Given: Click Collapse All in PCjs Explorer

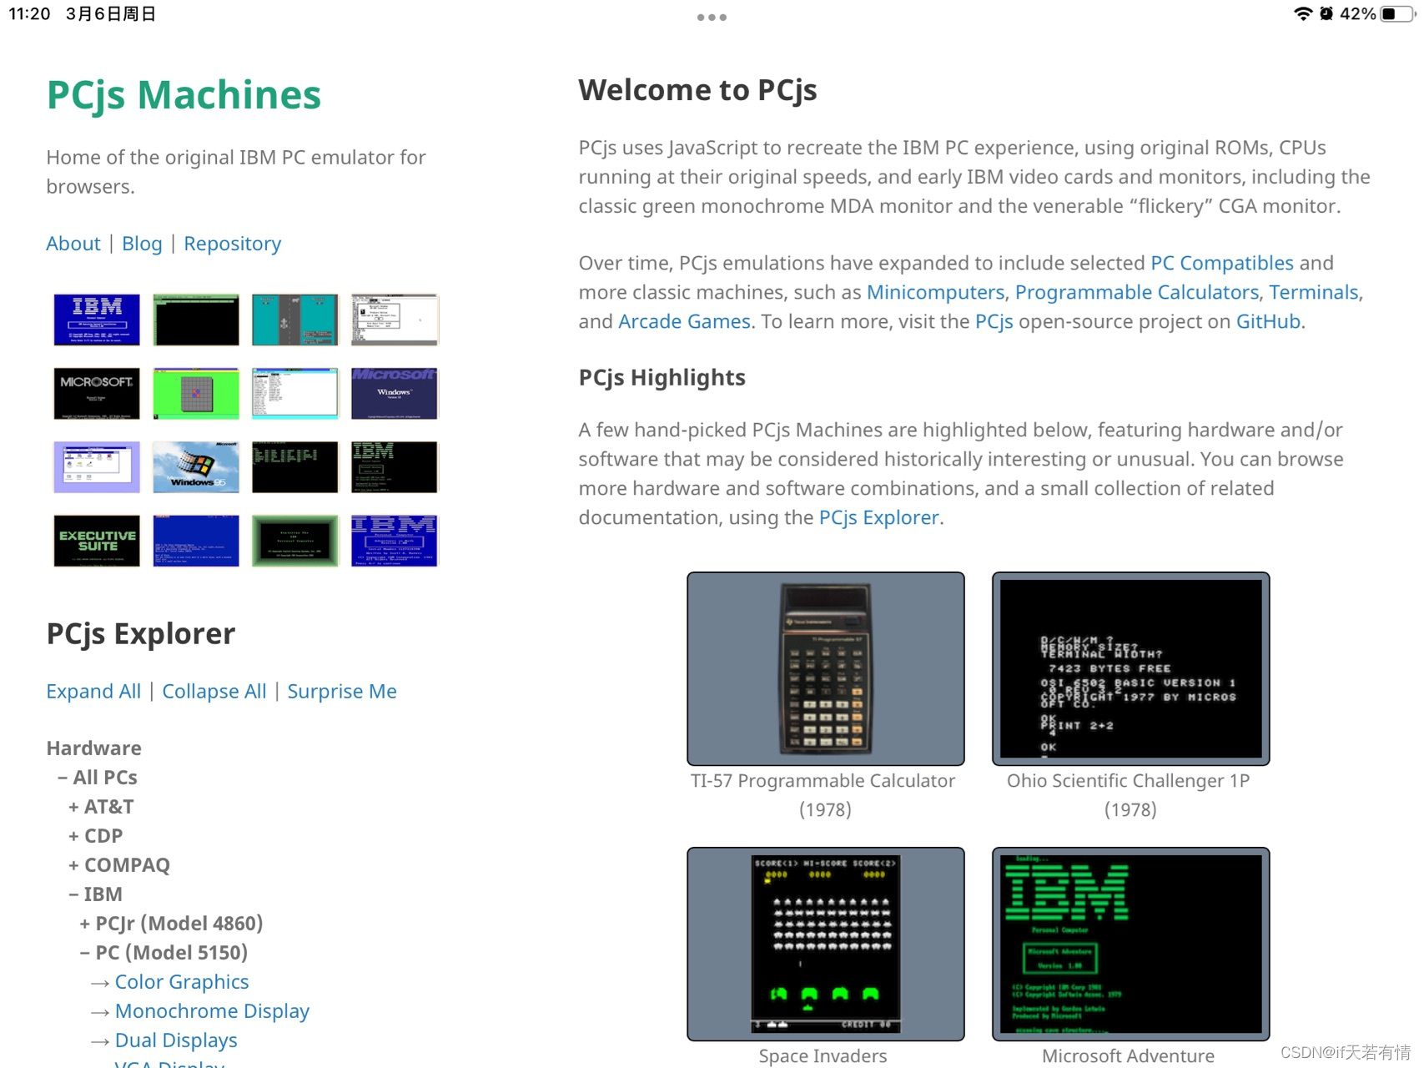Looking at the screenshot, I should tap(214, 691).
